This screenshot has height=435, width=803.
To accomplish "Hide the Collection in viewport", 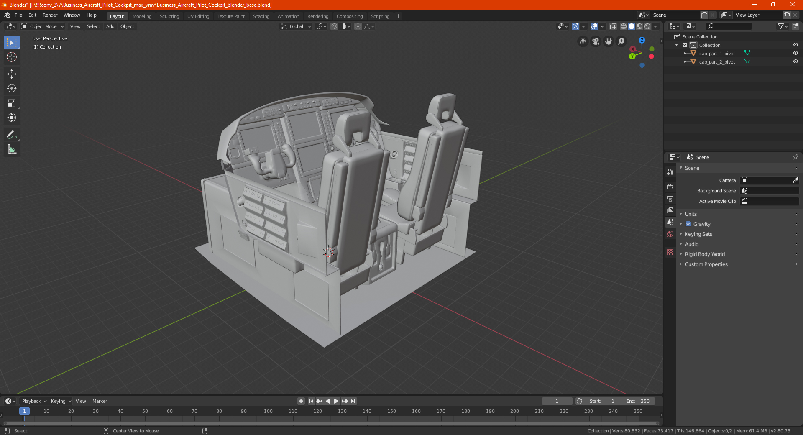I will [x=795, y=45].
